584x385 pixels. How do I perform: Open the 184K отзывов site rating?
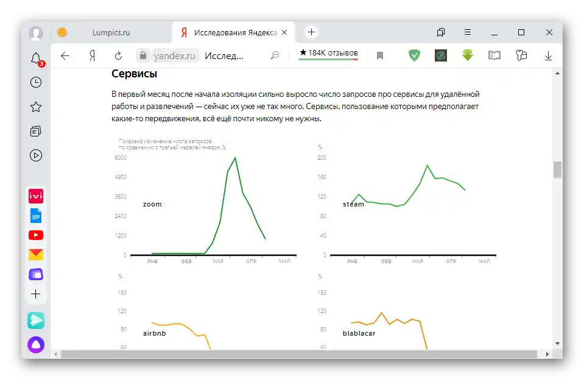[x=328, y=53]
